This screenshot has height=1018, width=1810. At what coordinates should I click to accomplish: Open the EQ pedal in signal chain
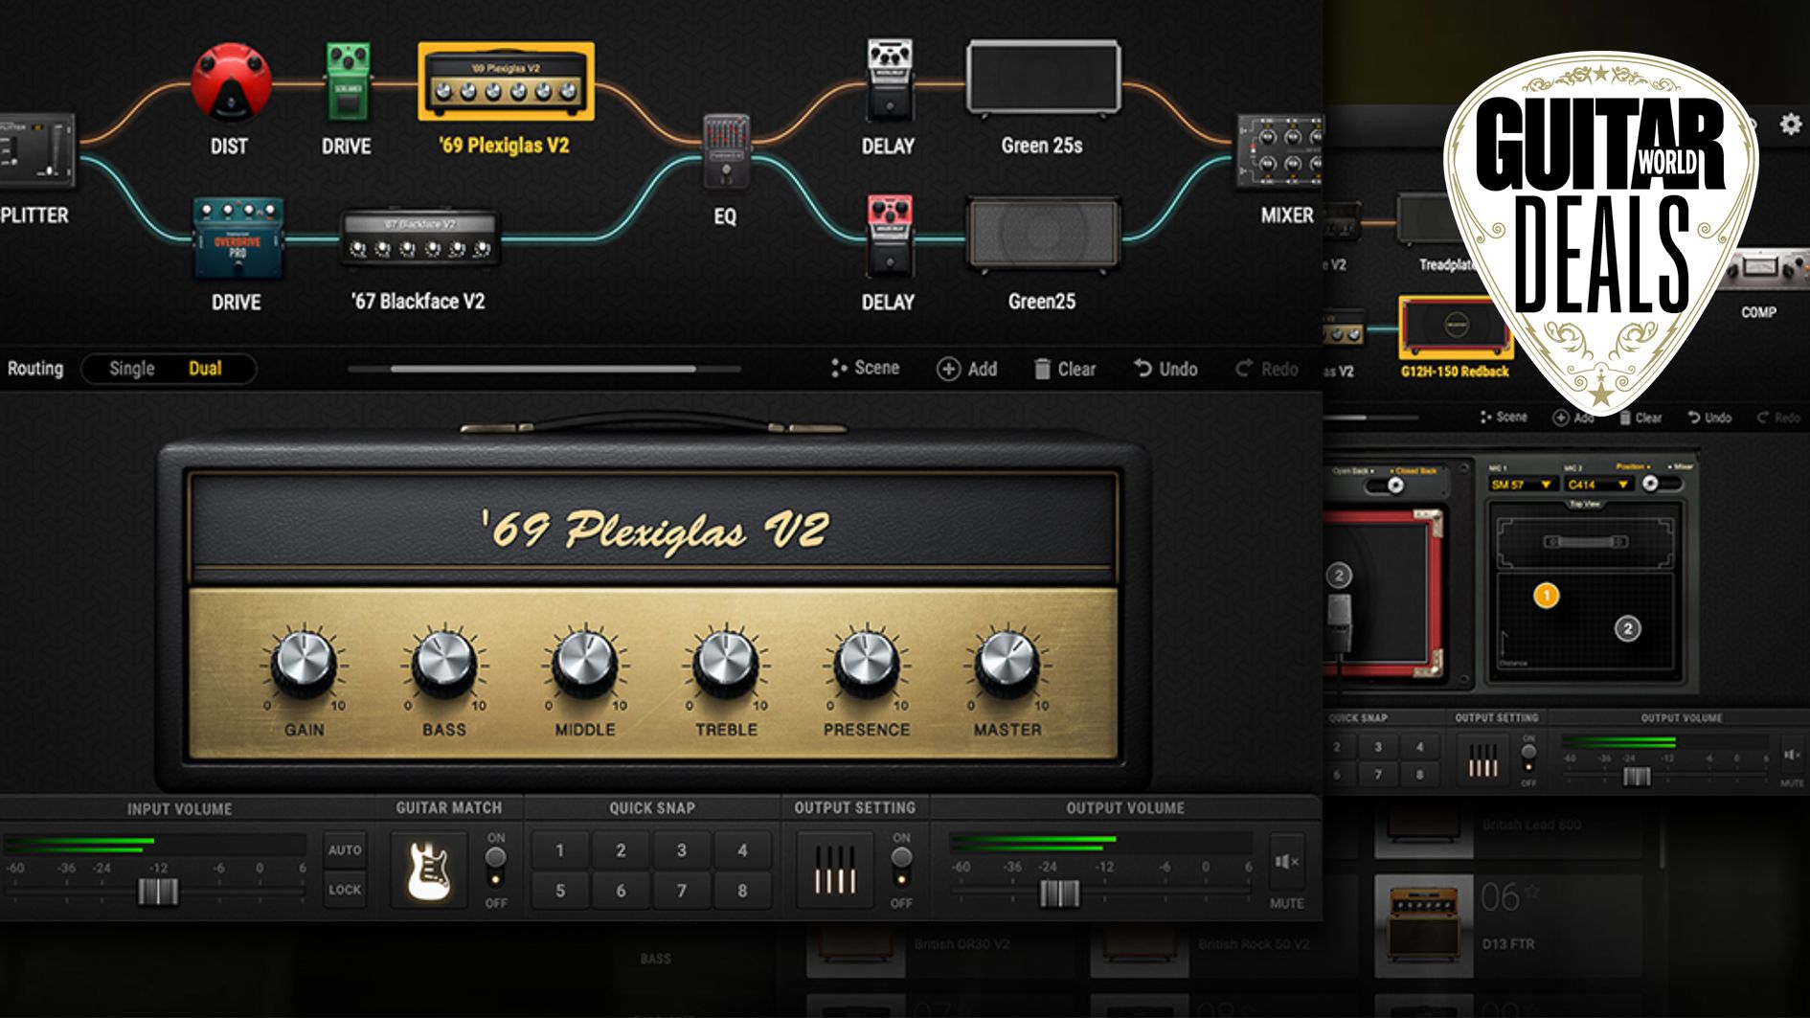(725, 151)
